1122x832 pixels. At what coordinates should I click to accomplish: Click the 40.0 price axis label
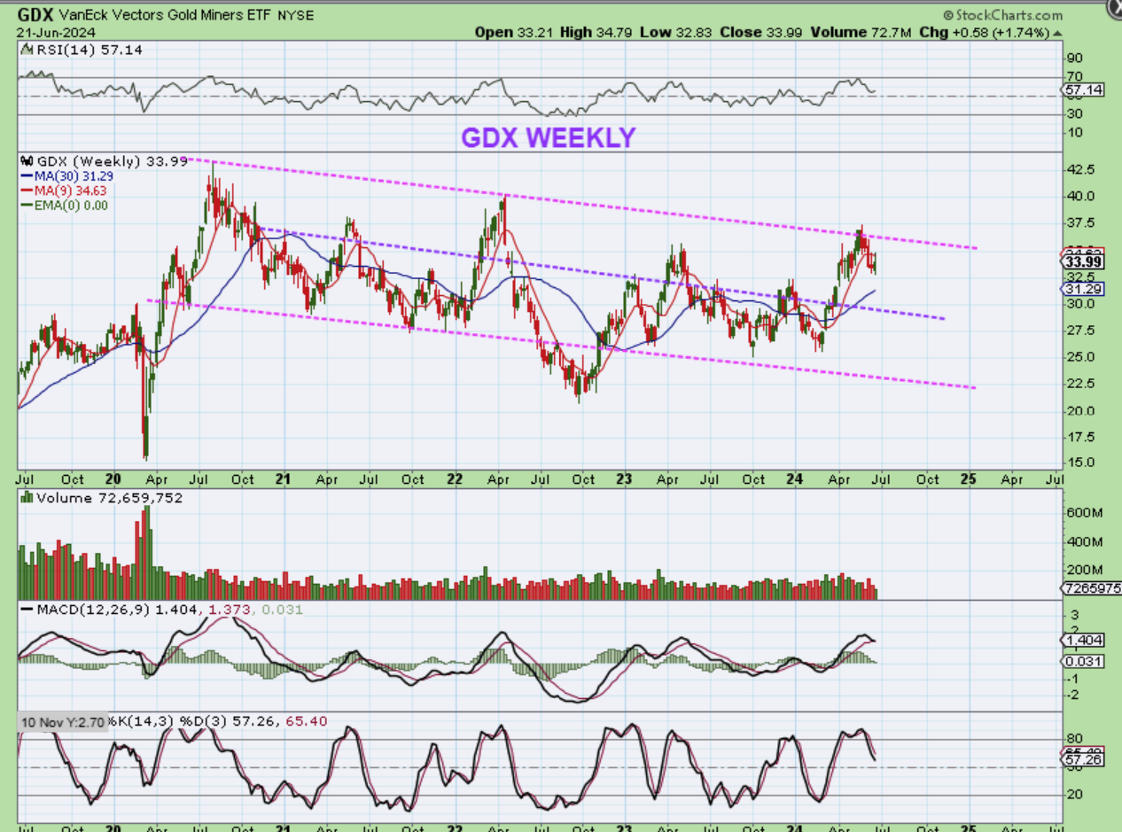click(1081, 197)
